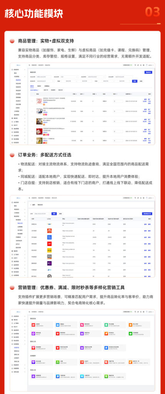Screen dimensions: 165x394
Task: Expand 商城系统 sidebar group in product list screen
Action: (x=18, y=70)
